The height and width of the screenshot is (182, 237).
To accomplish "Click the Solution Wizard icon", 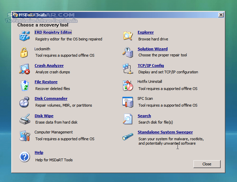I will pyautogui.click(x=128, y=52).
